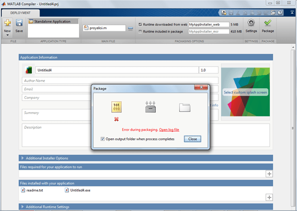Viewport: 297px width, 211px height.
Task: Click the green Package checkmark icon
Action: pyautogui.click(x=267, y=23)
